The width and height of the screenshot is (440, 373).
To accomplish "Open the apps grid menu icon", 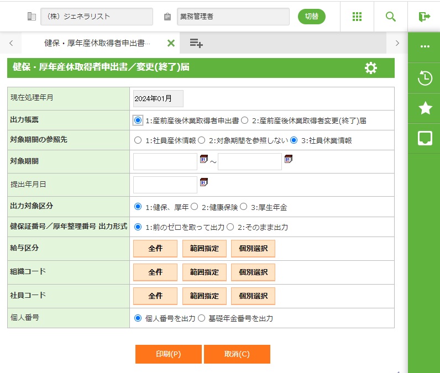I will click(357, 17).
